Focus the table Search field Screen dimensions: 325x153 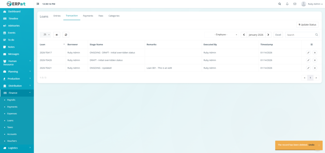(x=302, y=35)
